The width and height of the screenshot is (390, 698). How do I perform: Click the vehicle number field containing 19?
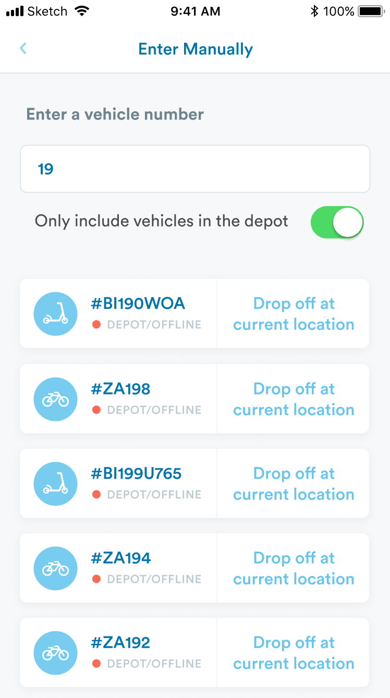tap(195, 169)
